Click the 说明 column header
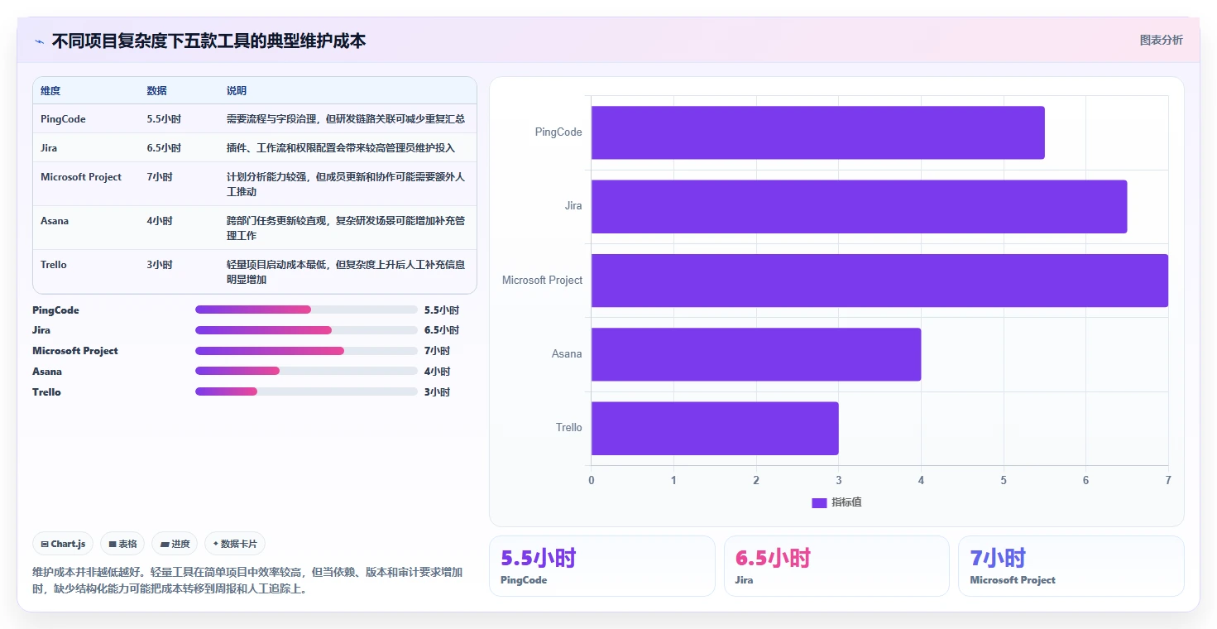1217x629 pixels. [237, 91]
